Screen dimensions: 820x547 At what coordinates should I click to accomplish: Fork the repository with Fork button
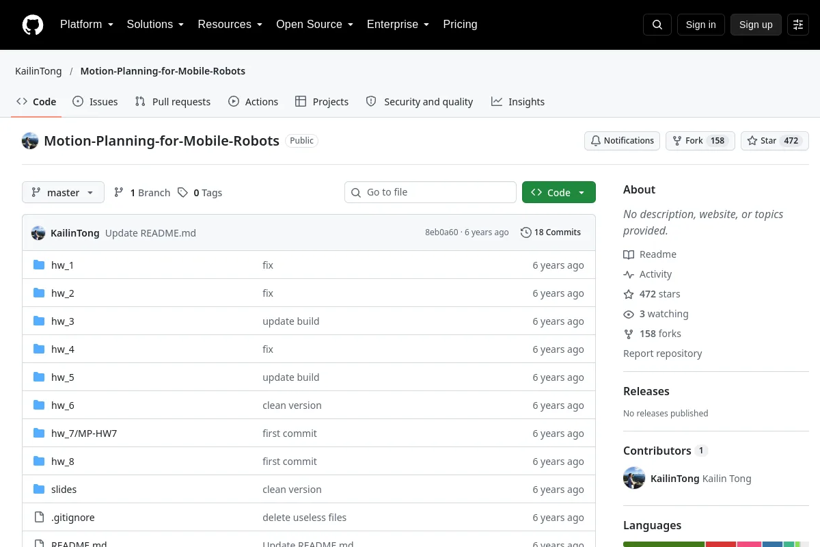[x=700, y=141]
